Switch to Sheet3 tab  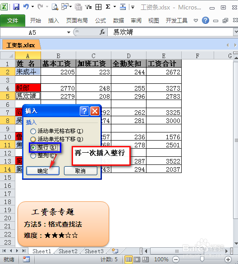94,251
